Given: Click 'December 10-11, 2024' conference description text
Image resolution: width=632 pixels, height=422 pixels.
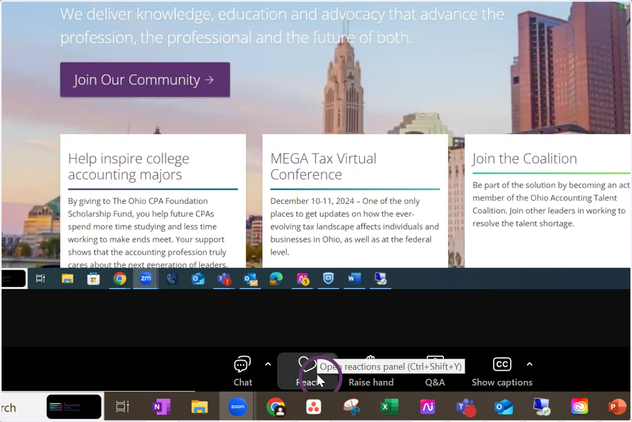Looking at the screenshot, I should [x=354, y=227].
